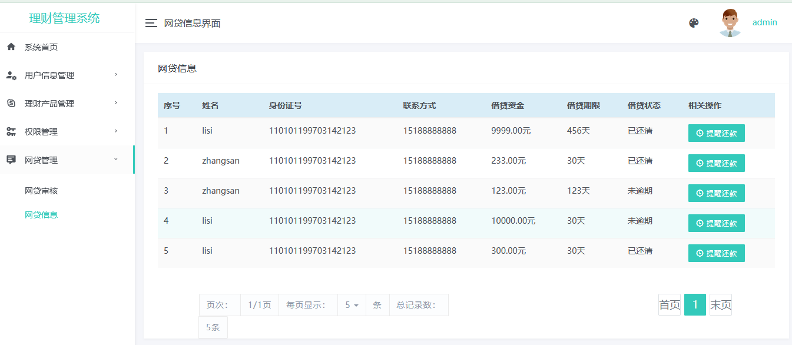Click the chat icon for 网贷管理
Viewport: 792px width, 345px height.
click(11, 160)
